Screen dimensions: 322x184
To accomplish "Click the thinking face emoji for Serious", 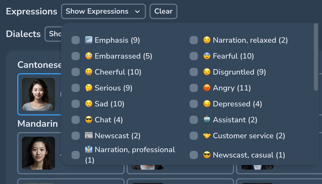I will [x=88, y=88].
